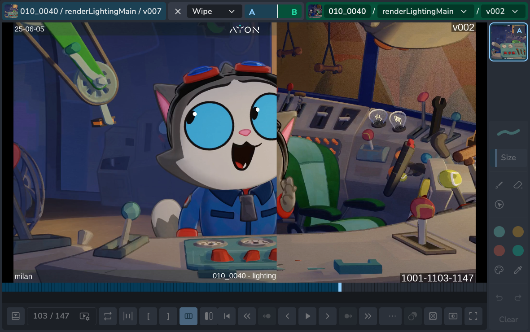Toggle the crossed-square safe area icon
Screen dimensions: 530x332
433,316
